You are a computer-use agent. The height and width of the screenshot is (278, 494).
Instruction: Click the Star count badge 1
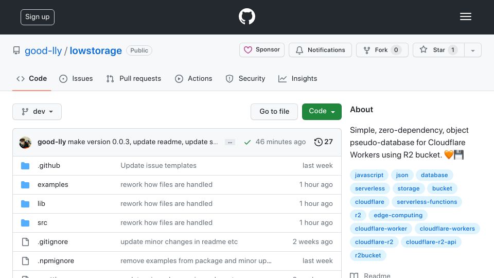pyautogui.click(x=453, y=50)
